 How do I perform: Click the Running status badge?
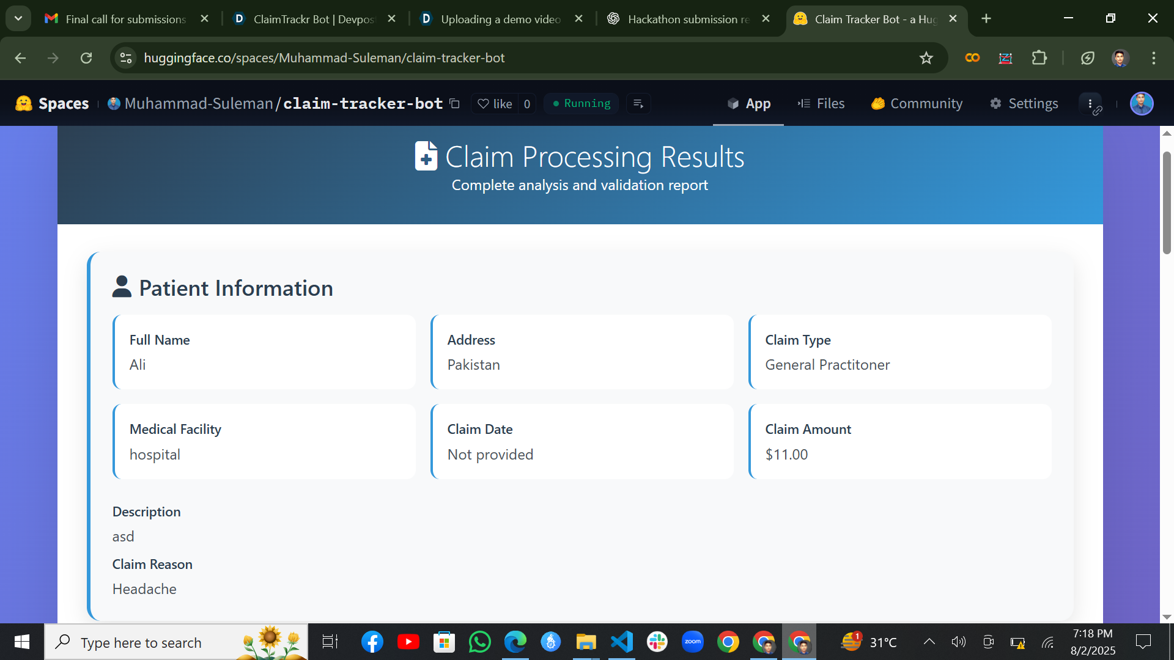point(581,103)
